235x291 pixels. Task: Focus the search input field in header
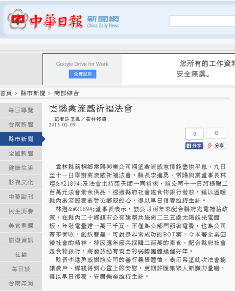tap(202, 21)
